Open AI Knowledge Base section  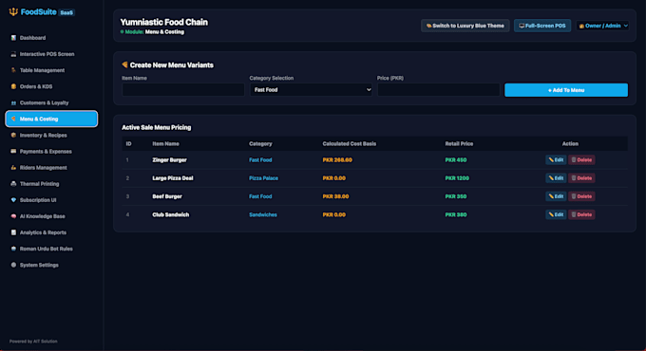click(x=51, y=216)
